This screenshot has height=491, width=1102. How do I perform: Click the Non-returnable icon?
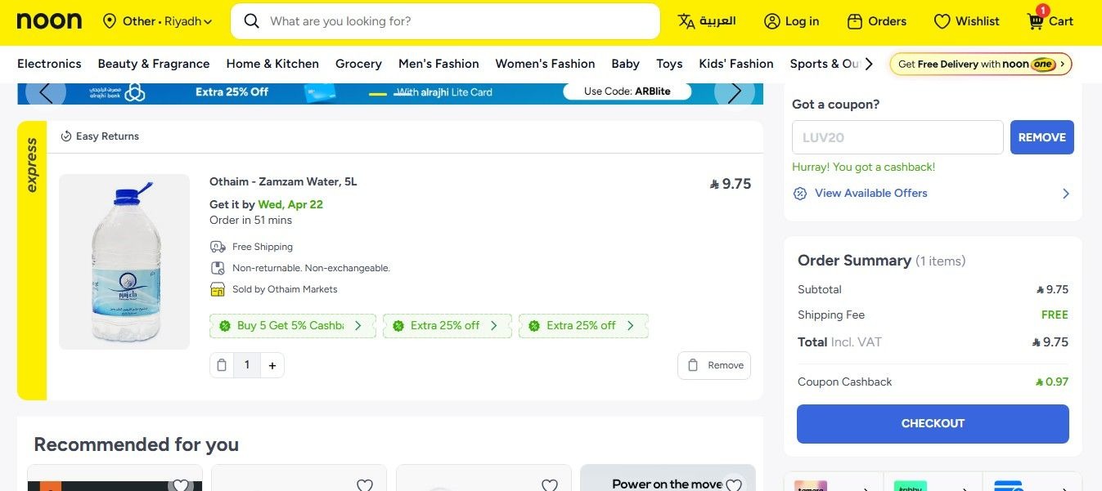pyautogui.click(x=218, y=268)
